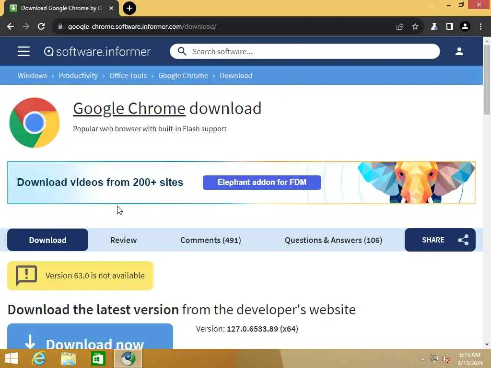
Task: Click the padlock site info icon
Action: point(60,27)
